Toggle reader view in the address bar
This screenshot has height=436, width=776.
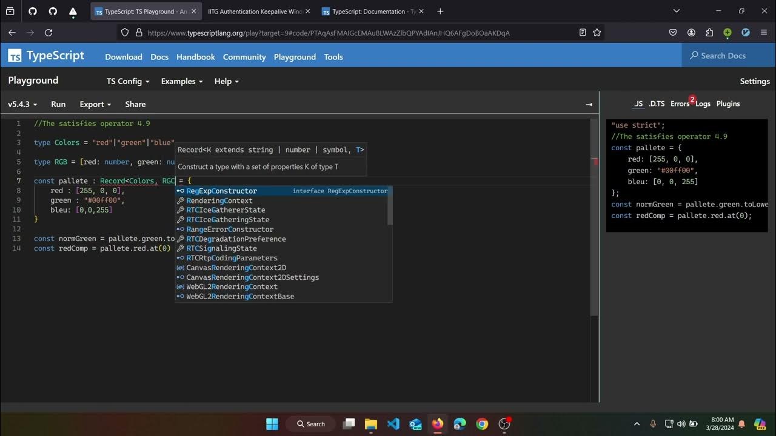pyautogui.click(x=583, y=33)
